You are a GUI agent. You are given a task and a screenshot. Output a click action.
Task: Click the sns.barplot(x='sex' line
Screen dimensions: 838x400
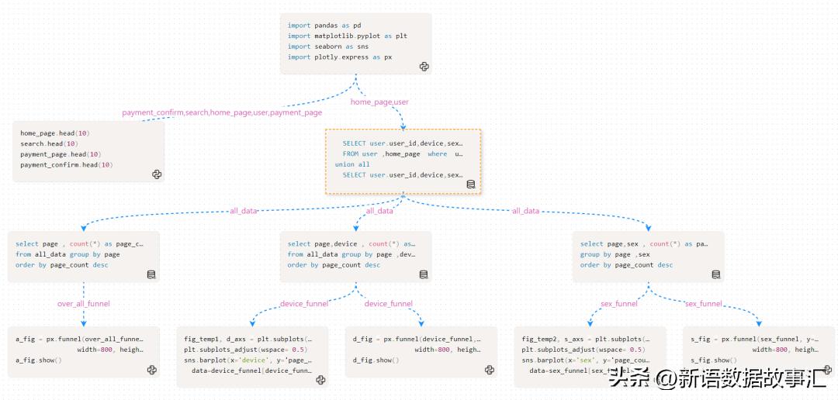(x=586, y=360)
